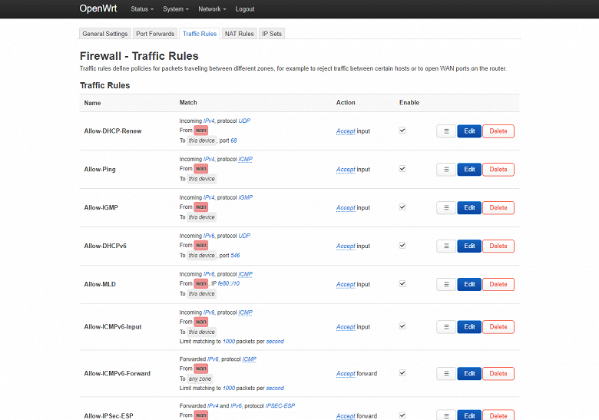Click the drag handle for Allow-ICMPv6-Input rule
This screenshot has width=599, height=420.
(x=446, y=327)
